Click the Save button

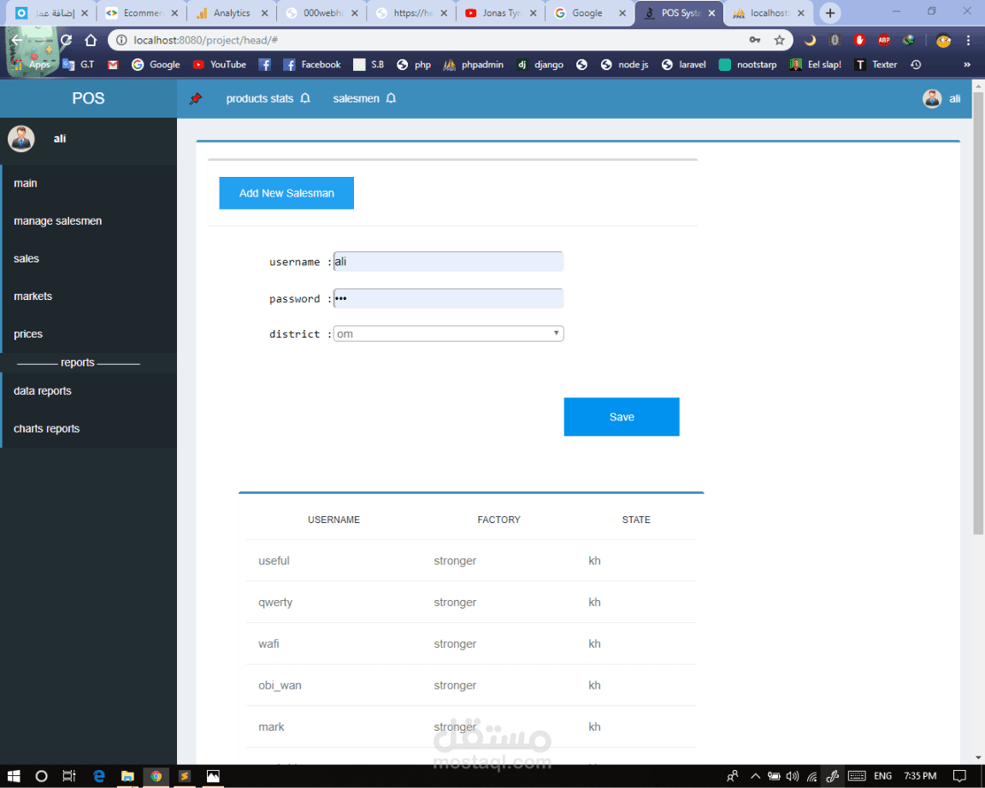tap(622, 416)
